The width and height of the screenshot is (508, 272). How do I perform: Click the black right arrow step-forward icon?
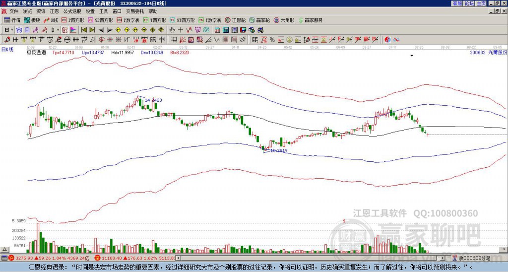point(110,30)
